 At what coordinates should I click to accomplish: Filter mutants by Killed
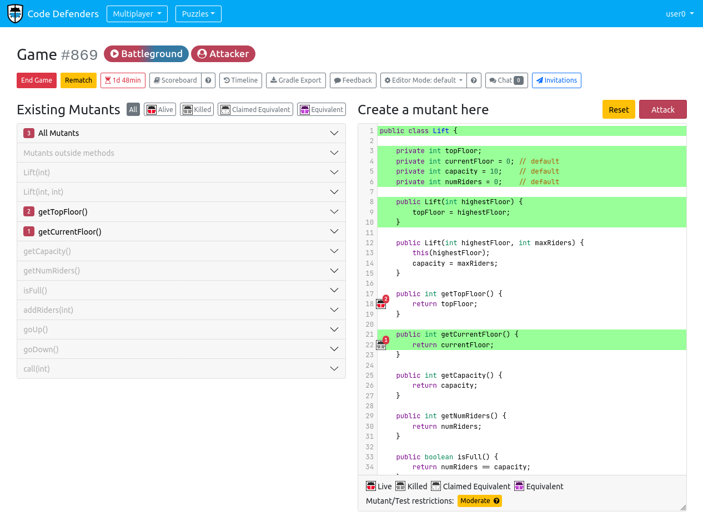coord(197,110)
